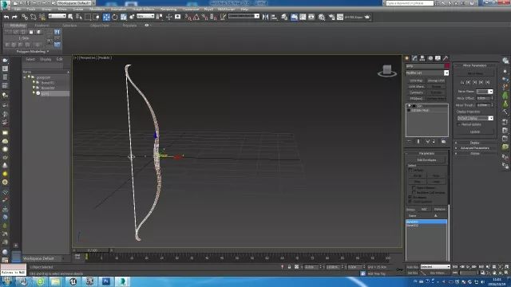Open the Modify panel tab icon
Viewport: 511px width, 287px height.
[414, 58]
